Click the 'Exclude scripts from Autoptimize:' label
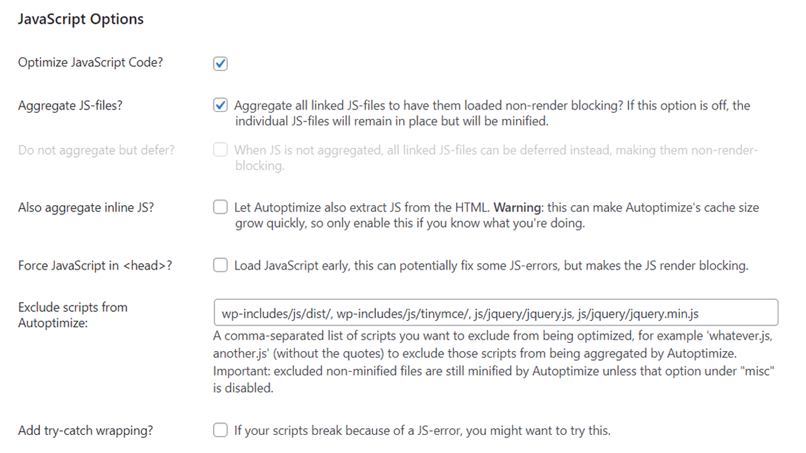Screen dimensions: 806x453 coord(72,315)
